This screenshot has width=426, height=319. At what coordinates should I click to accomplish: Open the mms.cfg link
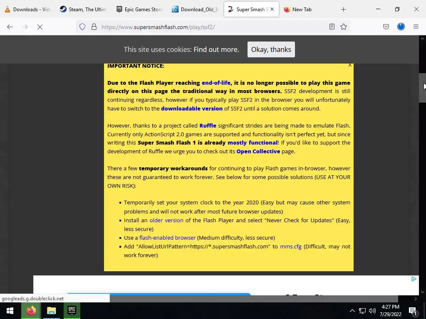[290, 246]
